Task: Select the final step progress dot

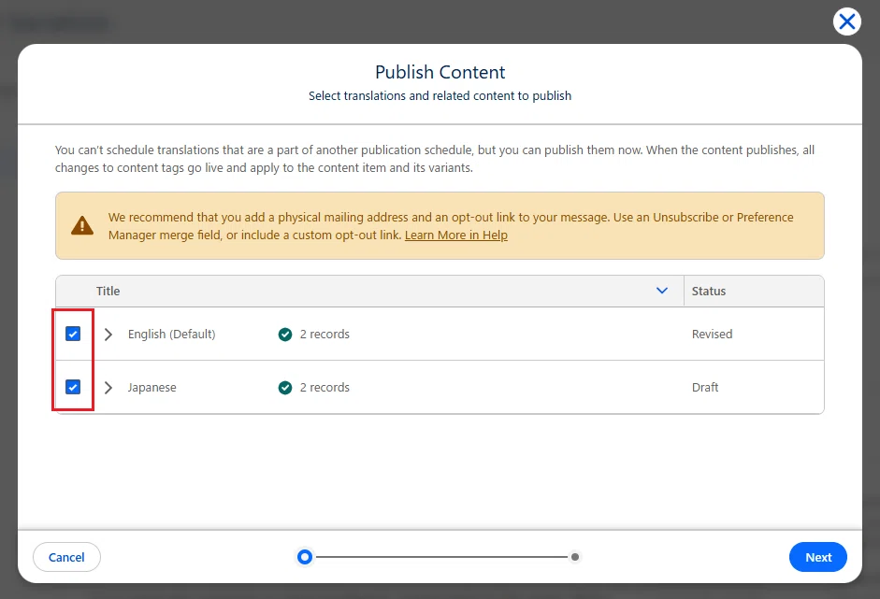Action: [x=575, y=557]
